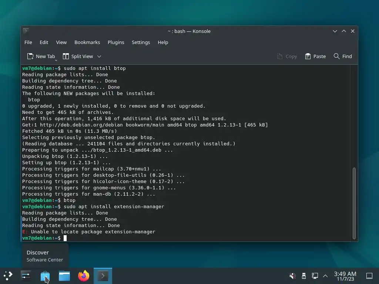Click the Copy toolbar button
Screen dimensions: 379x284
(x=287, y=56)
